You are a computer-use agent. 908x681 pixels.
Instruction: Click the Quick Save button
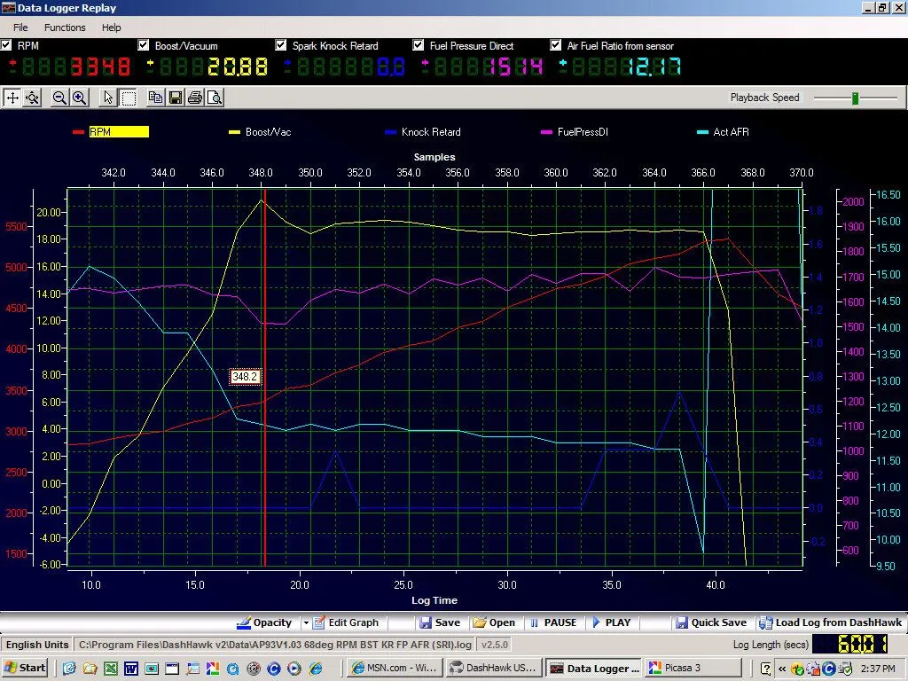[710, 622]
